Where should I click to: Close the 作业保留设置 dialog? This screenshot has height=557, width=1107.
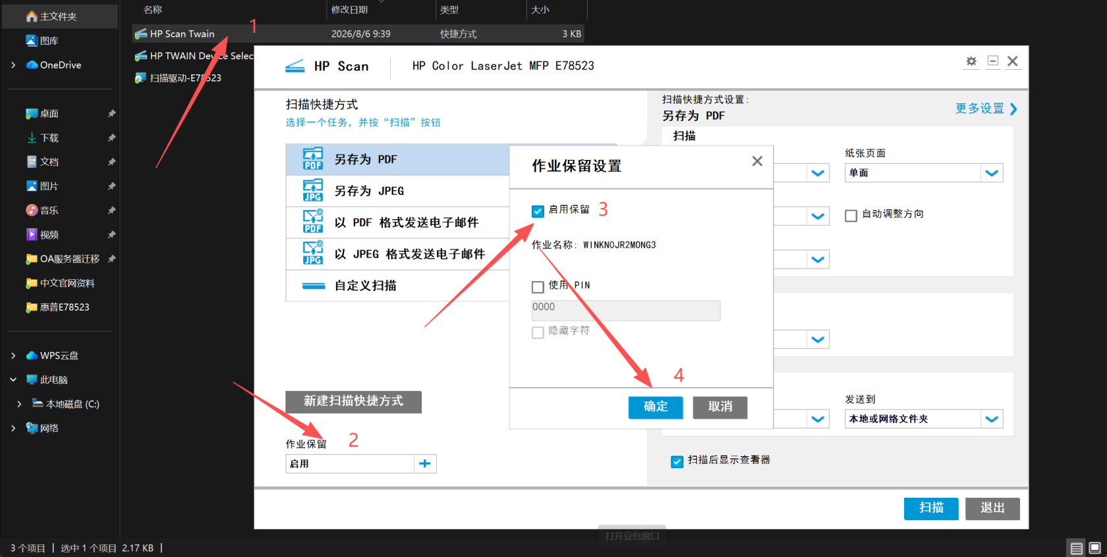click(757, 161)
